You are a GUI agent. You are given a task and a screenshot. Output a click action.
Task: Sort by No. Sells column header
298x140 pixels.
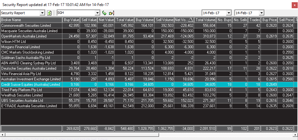240,20
